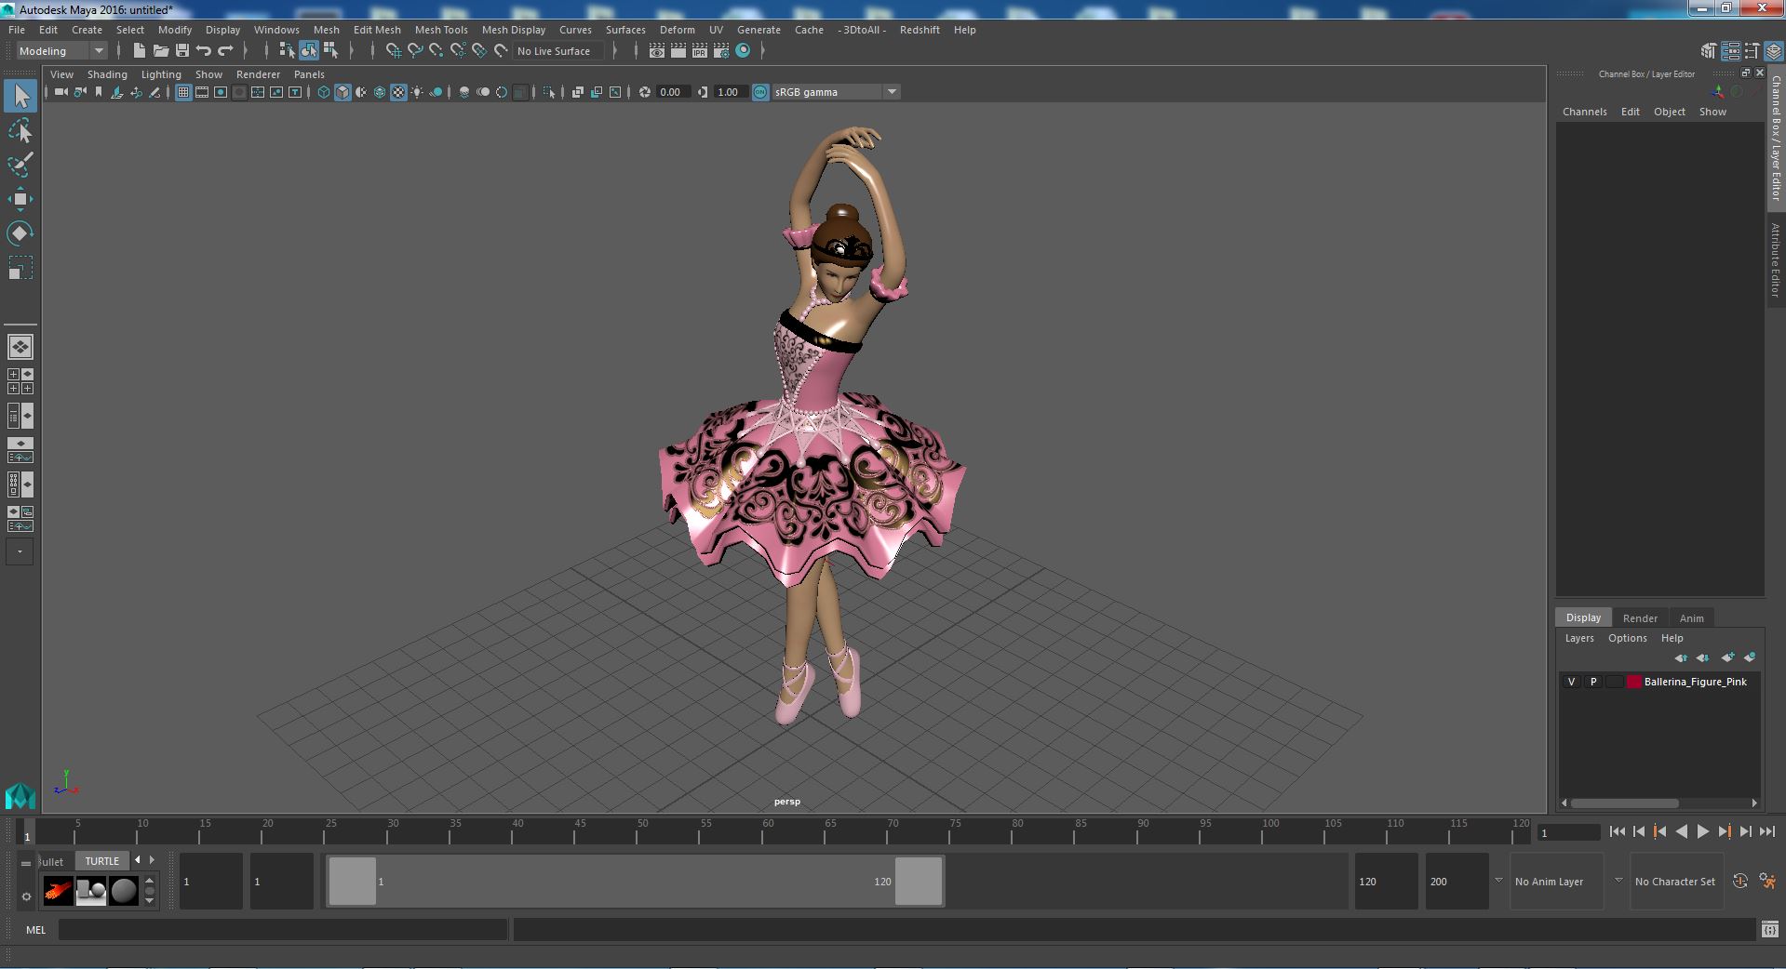Toggle smooth shade all in the viewport
Image resolution: width=1786 pixels, height=969 pixels.
click(x=342, y=92)
